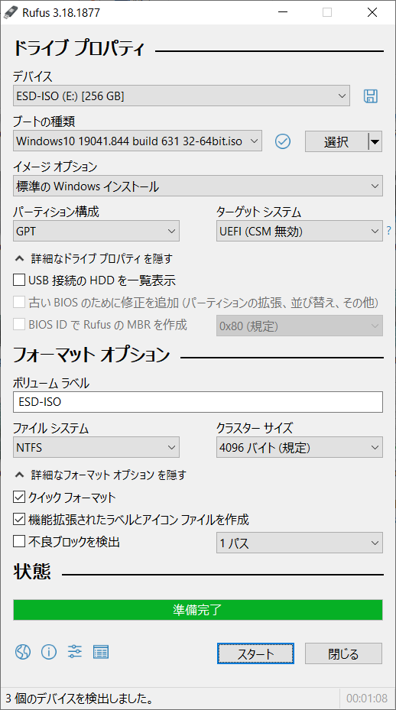Open the デバイス dropdown showing ESD-ISO (E:)
The height and width of the screenshot is (710, 396).
181,96
